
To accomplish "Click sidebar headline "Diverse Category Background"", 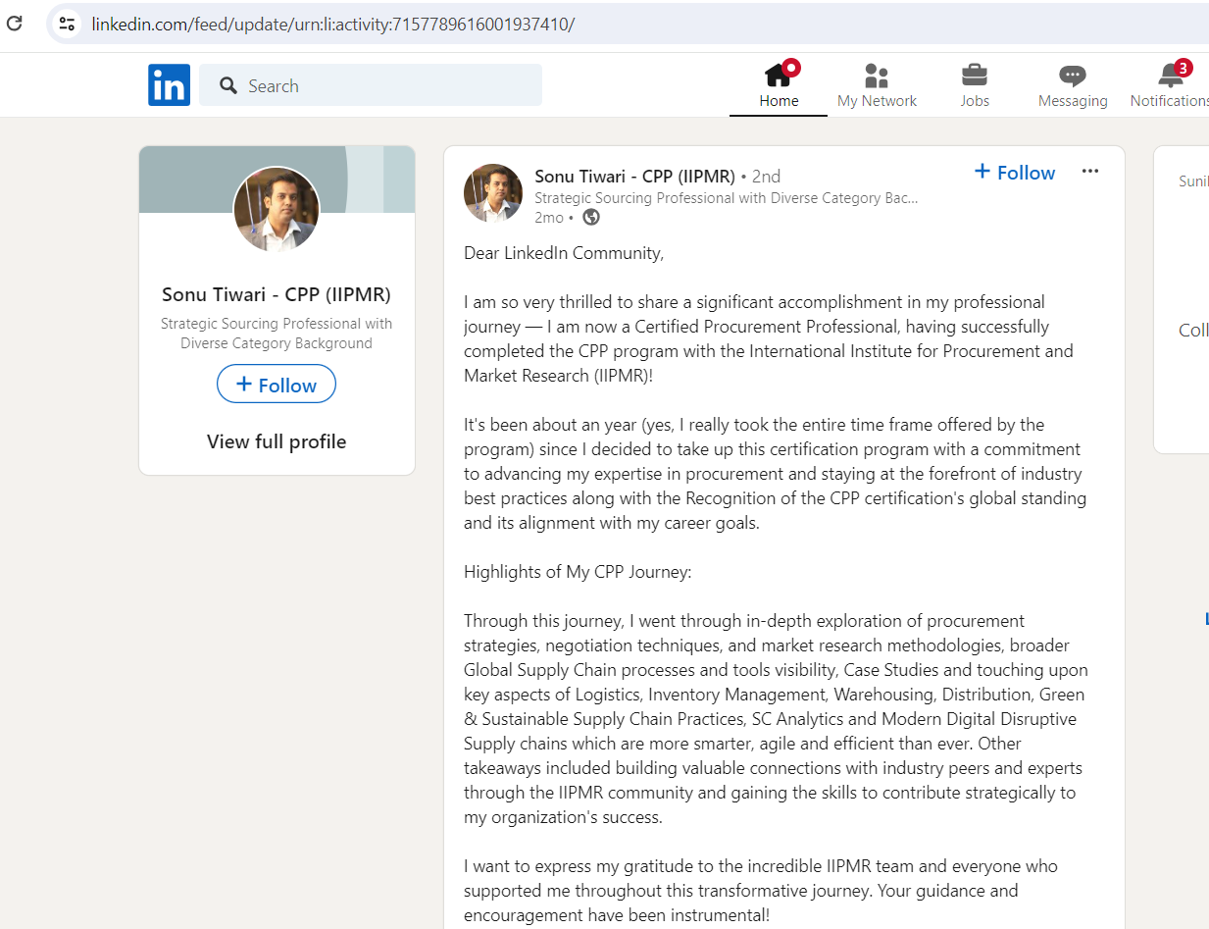I will [277, 343].
